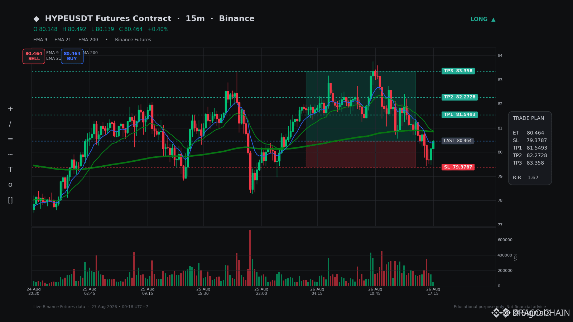
Task: Jump to 25 Aug 09:15 on time axis
Action: pos(148,291)
